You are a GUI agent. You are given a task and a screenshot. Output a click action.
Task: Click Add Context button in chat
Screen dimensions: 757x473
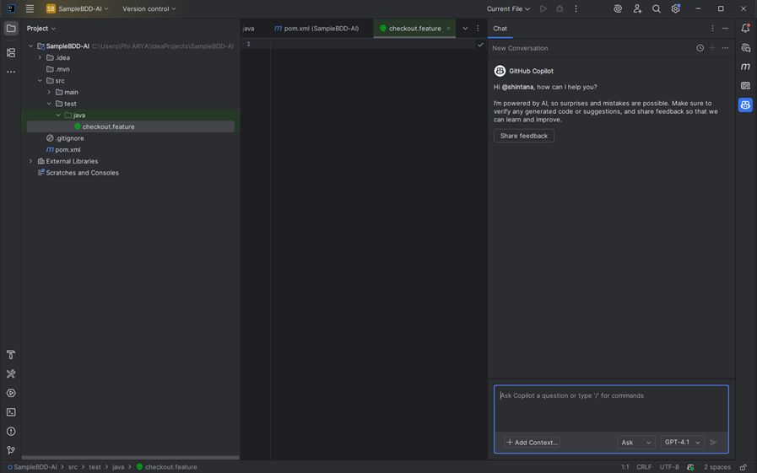coord(532,443)
